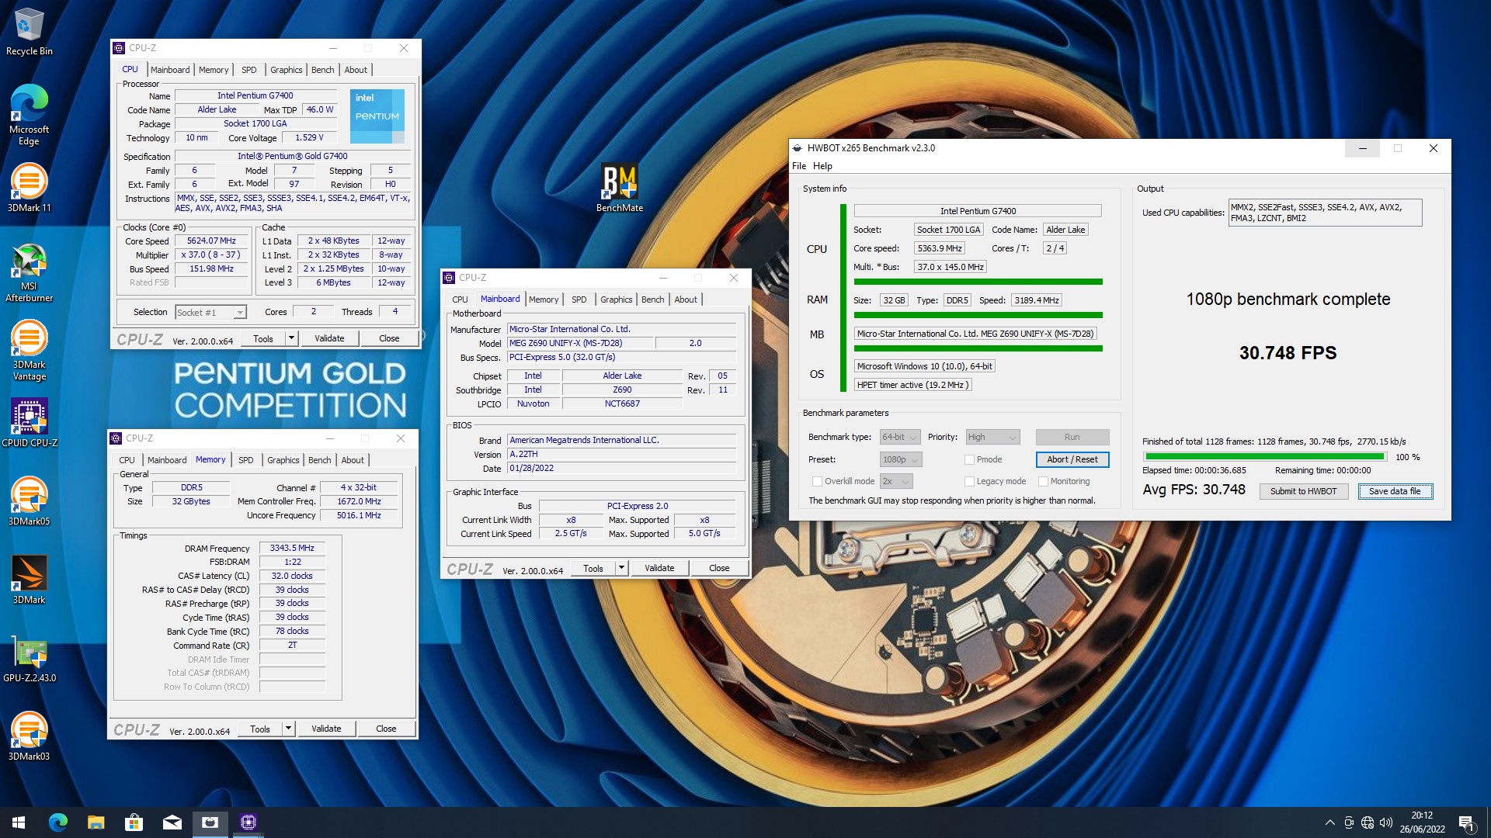Expand Tools arrow in the CPU tab window
The width and height of the screenshot is (1491, 838).
(291, 338)
